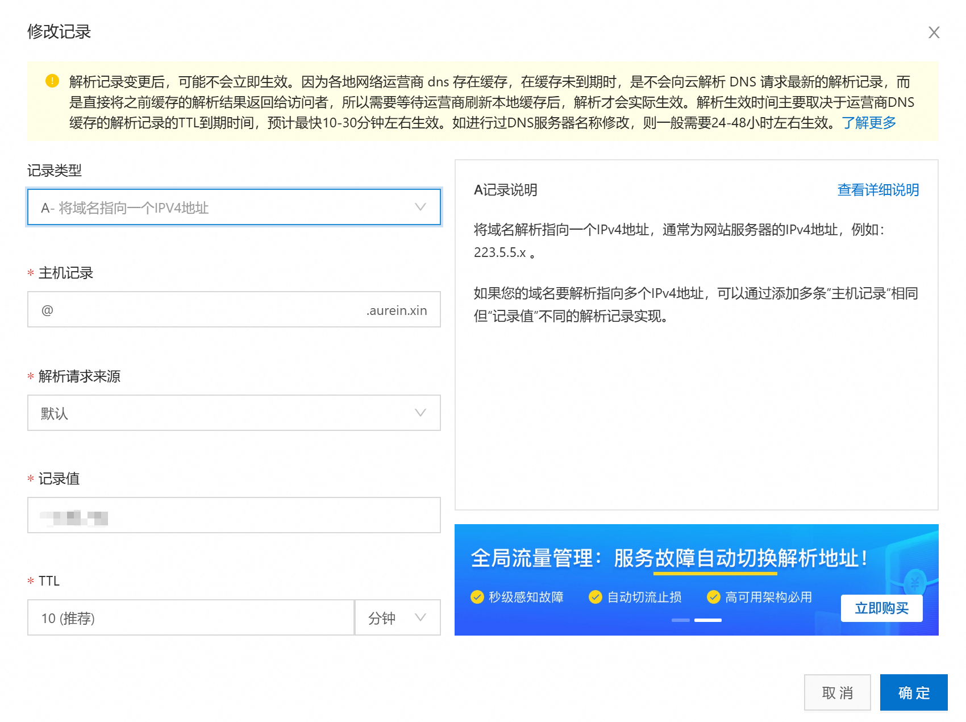Click the 自动切流止损 checkmark icon
This screenshot has height=722, width=966.
coord(596,597)
